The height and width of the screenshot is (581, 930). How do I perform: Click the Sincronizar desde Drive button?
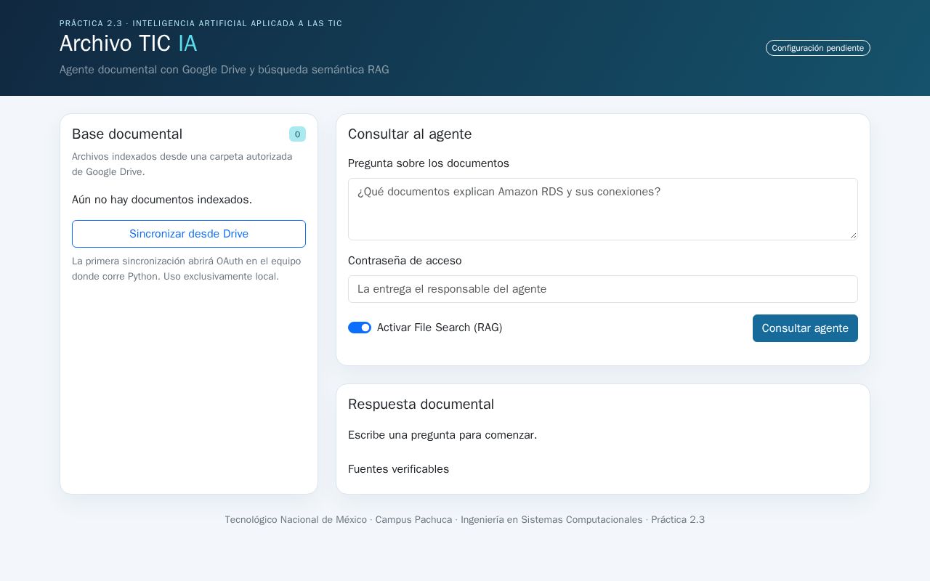point(189,234)
